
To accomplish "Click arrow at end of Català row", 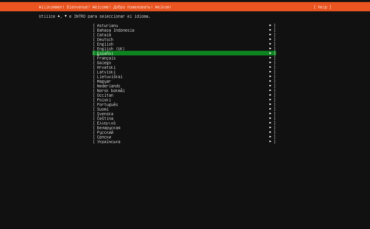I will point(270,35).
